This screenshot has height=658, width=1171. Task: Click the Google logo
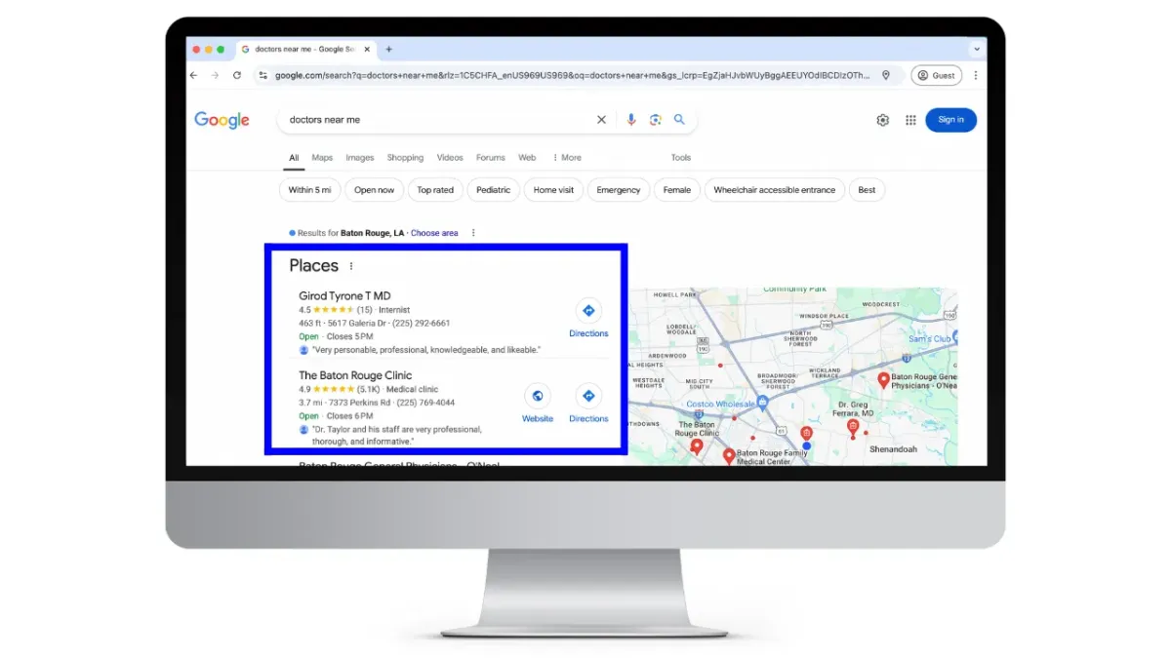click(222, 120)
